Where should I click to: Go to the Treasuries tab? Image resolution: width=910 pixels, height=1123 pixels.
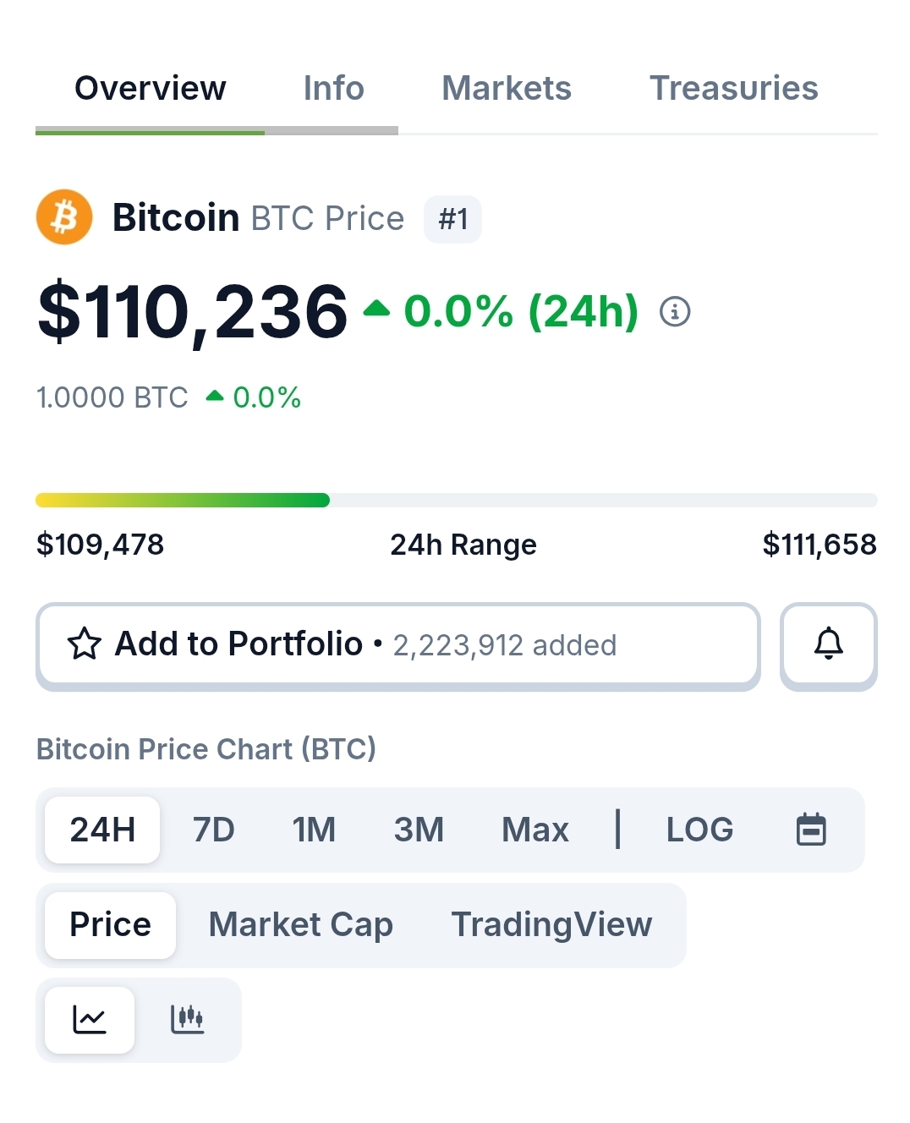pyautogui.click(x=733, y=88)
